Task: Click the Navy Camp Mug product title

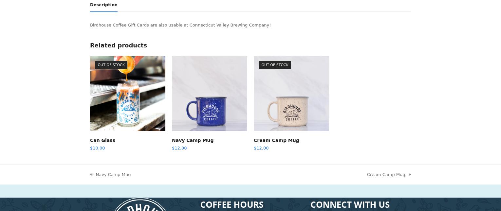Action: pos(193,140)
